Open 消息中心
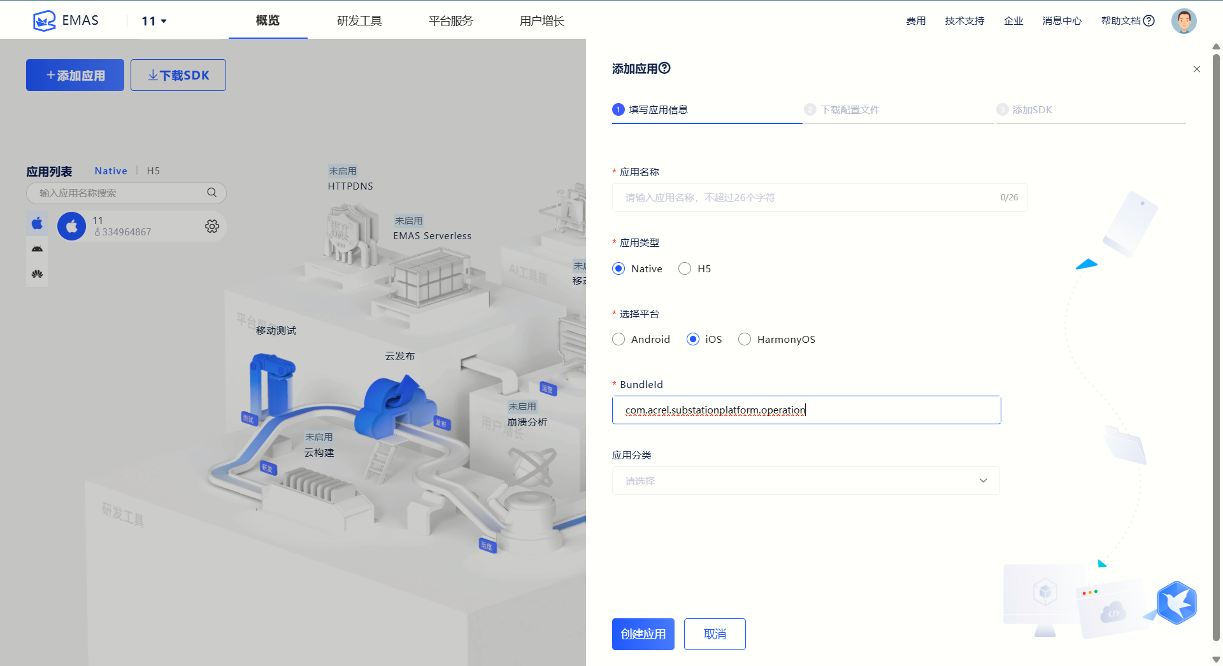The height and width of the screenshot is (666, 1223). (1062, 21)
